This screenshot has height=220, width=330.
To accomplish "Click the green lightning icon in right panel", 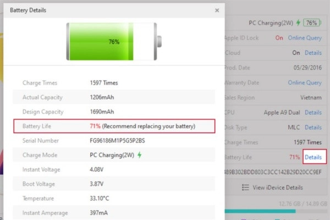I will tap(298, 23).
